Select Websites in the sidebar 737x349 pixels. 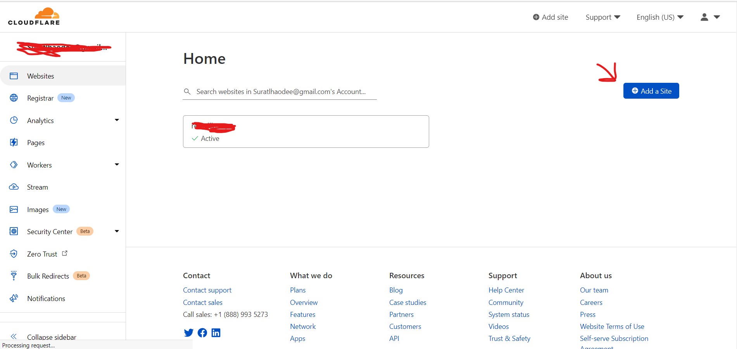(41, 76)
